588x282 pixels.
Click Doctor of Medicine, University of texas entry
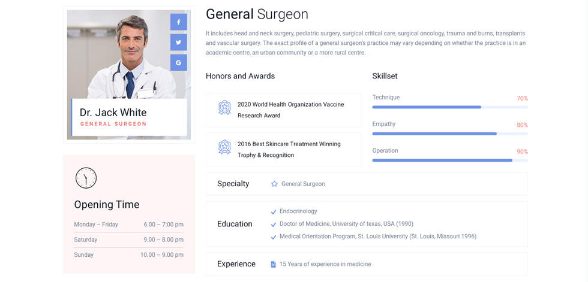[x=347, y=224]
